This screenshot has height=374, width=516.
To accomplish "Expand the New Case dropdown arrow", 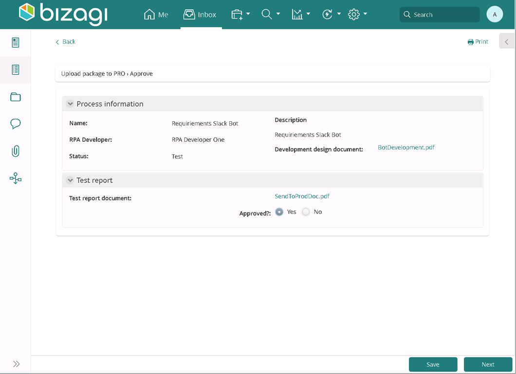I will tap(248, 14).
